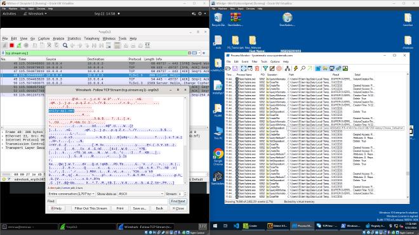
Task: Expand Transmission Control detail tree row
Action: pyautogui.click(x=3, y=144)
